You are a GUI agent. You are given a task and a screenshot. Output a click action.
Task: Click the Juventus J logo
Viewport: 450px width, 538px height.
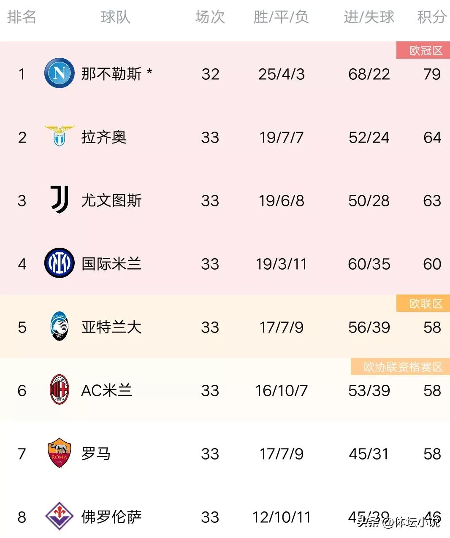[60, 200]
